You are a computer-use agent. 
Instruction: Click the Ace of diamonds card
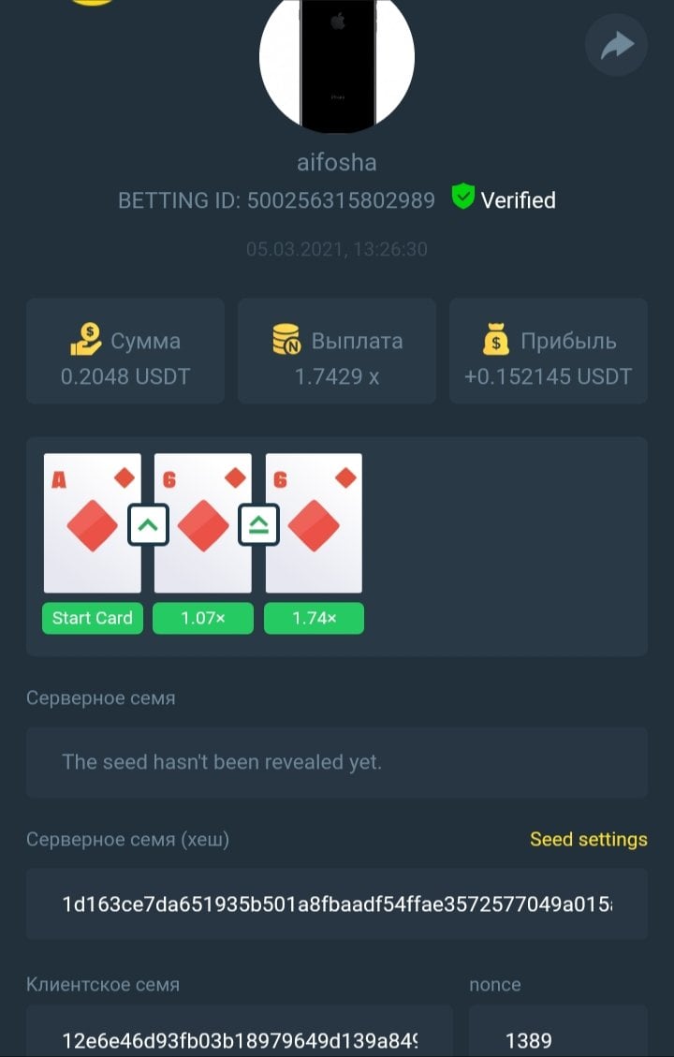point(93,523)
